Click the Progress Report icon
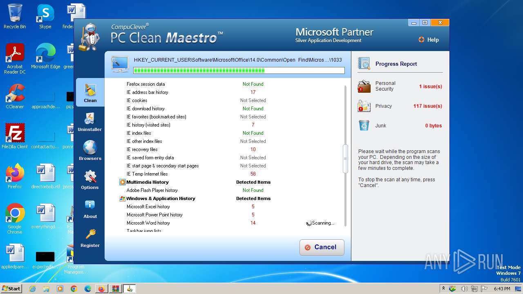 (x=364, y=64)
